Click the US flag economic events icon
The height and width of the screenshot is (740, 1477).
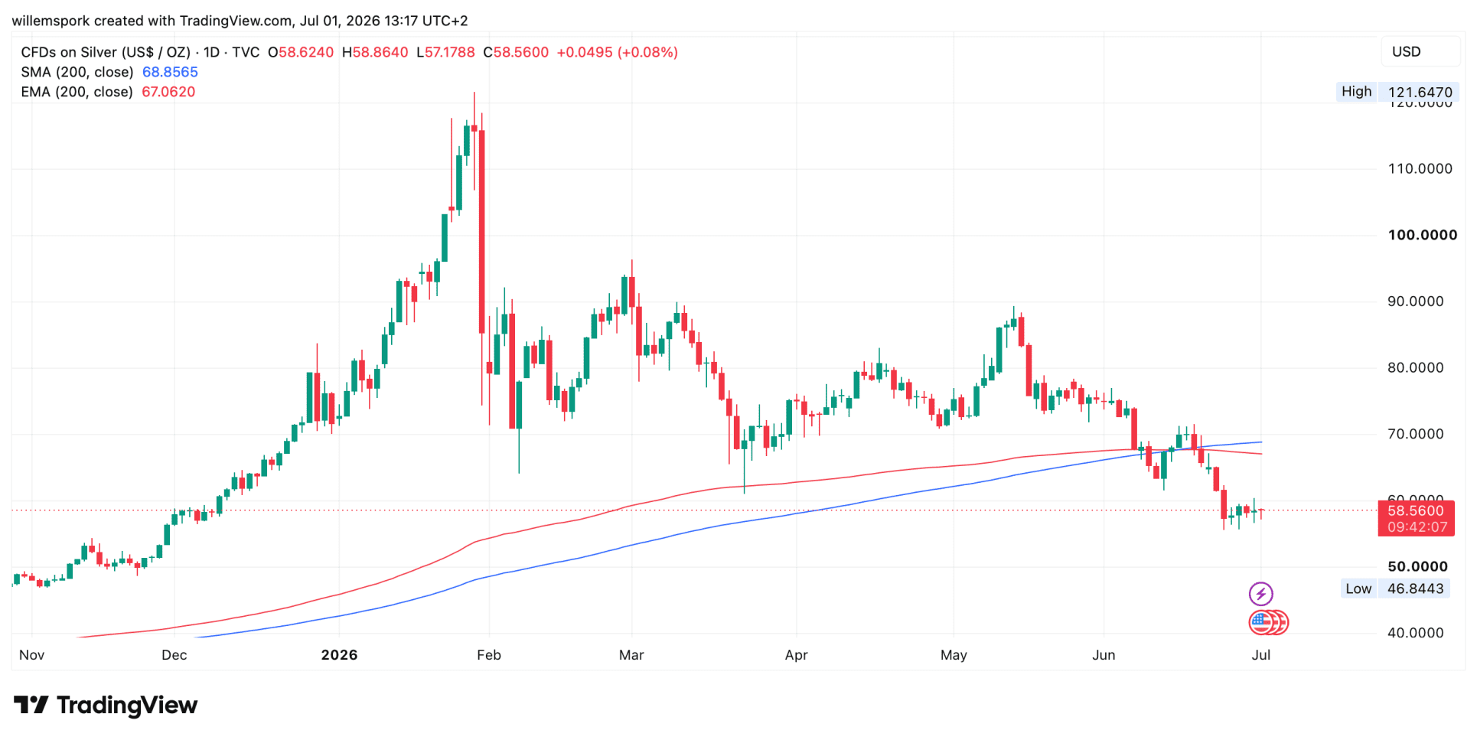point(1268,623)
